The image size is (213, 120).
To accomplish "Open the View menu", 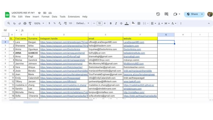I will click(x=28, y=17).
